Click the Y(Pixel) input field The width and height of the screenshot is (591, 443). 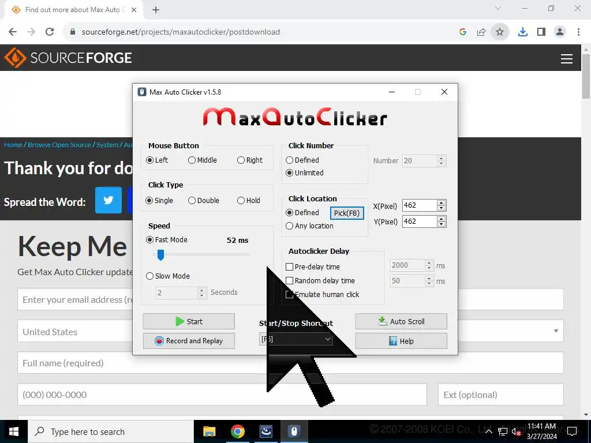pos(420,221)
